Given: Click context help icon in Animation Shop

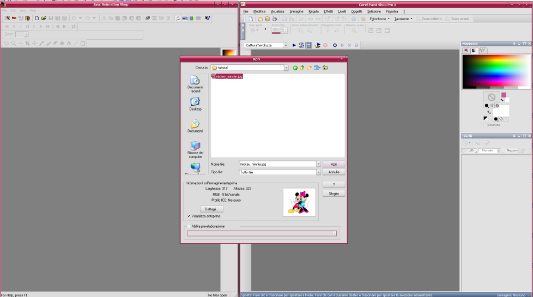Looking at the screenshot, I should click(207, 18).
